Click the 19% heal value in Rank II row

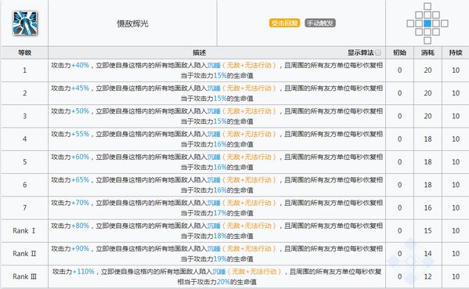[x=220, y=258]
